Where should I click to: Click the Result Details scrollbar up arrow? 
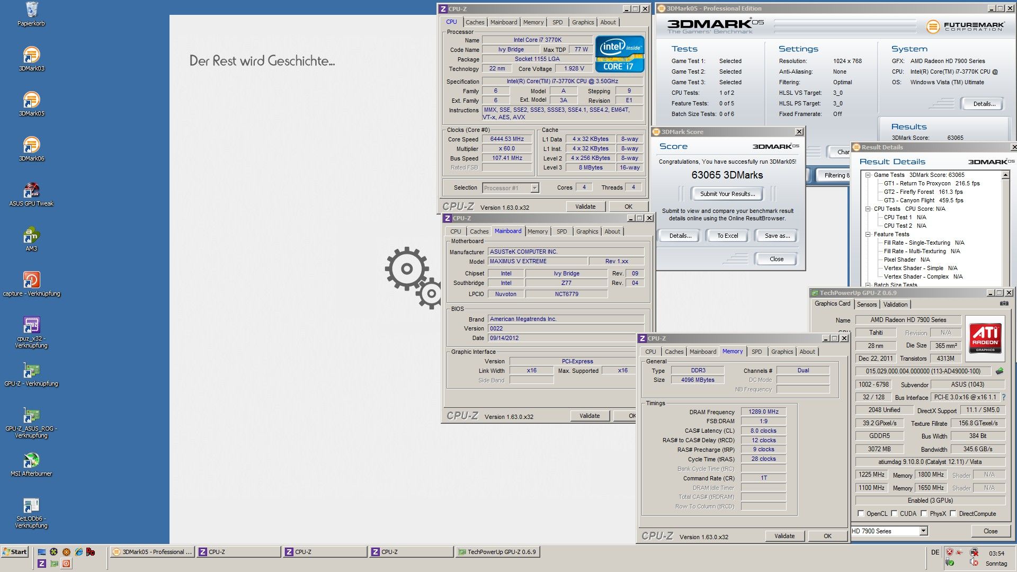[x=1006, y=175]
